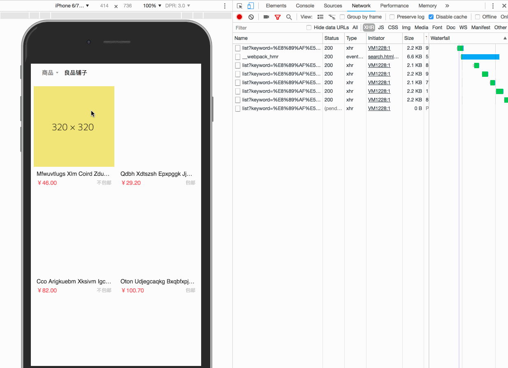This screenshot has height=368, width=508.
Task: Select the Network tab
Action: pyautogui.click(x=361, y=6)
